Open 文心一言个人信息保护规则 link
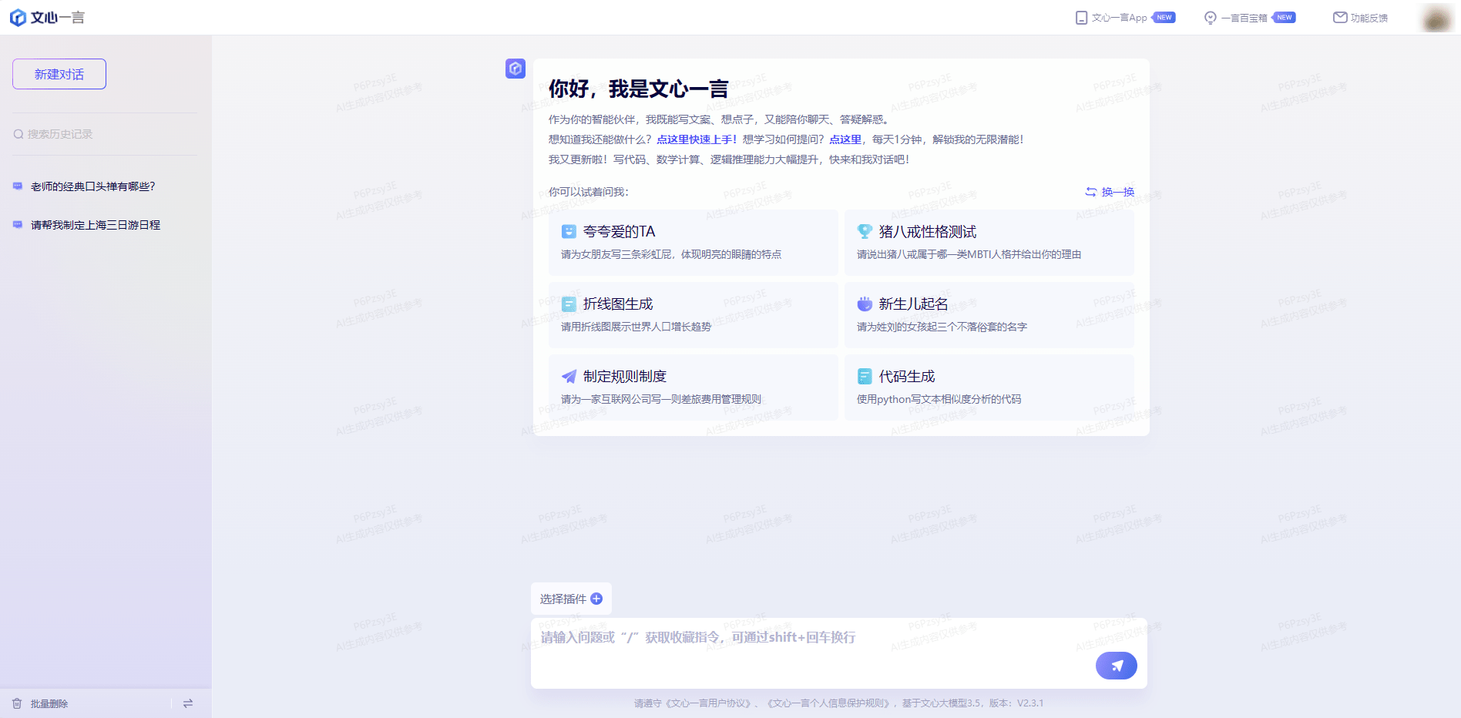The height and width of the screenshot is (718, 1461). 829,703
